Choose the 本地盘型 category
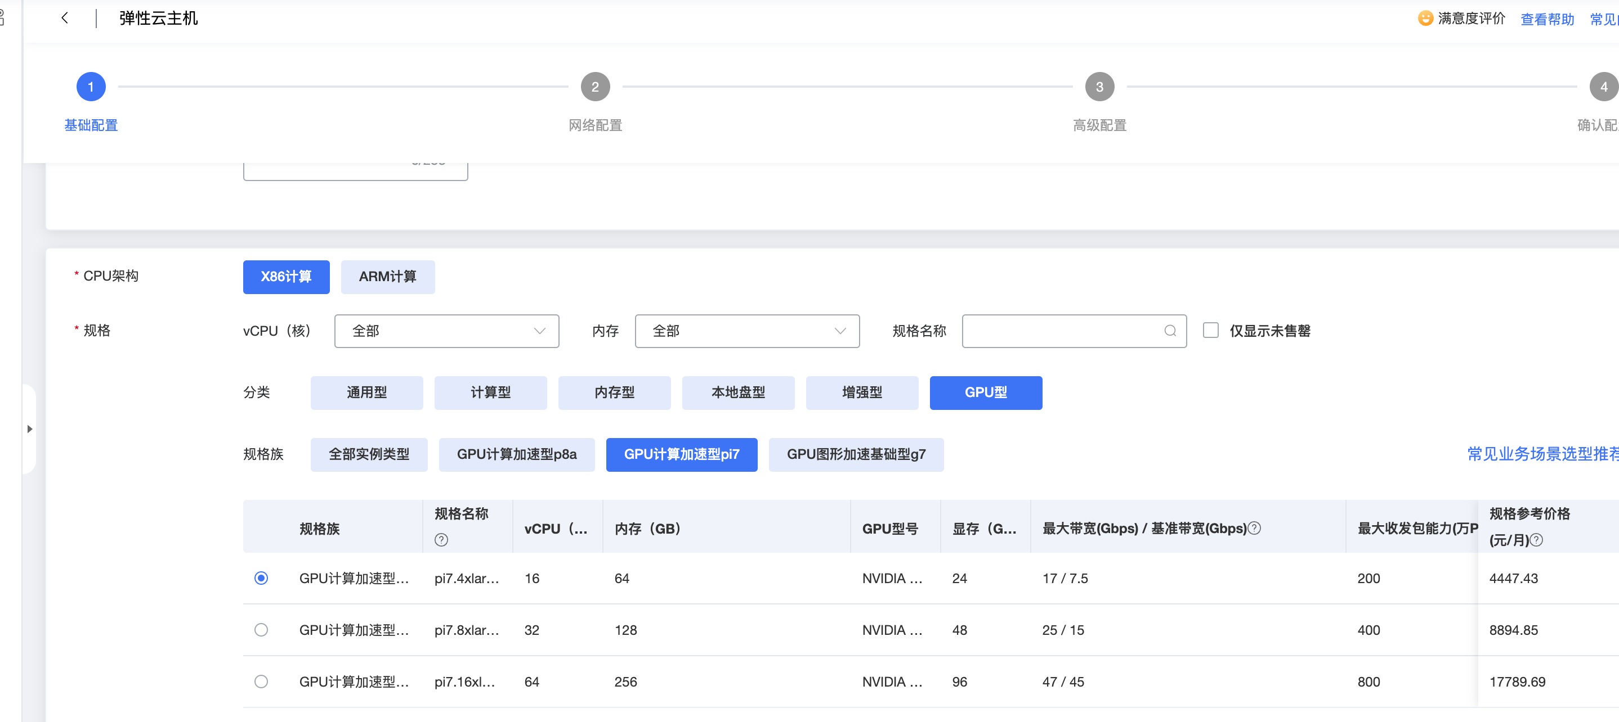 [738, 393]
